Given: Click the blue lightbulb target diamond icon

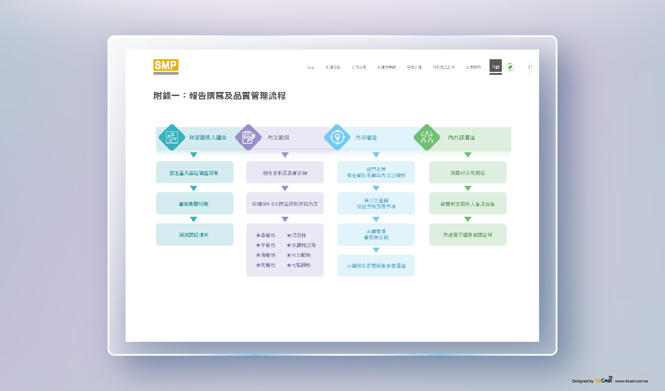Looking at the screenshot, I should [337, 137].
